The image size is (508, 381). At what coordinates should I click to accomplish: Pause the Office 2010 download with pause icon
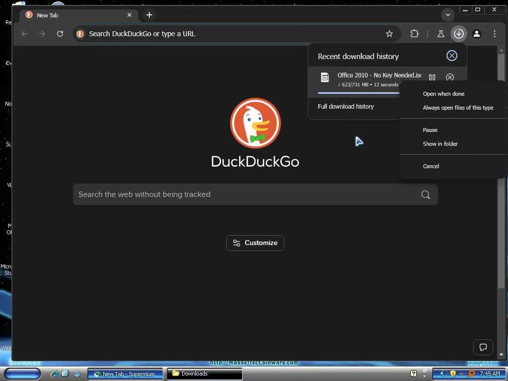[x=432, y=77]
